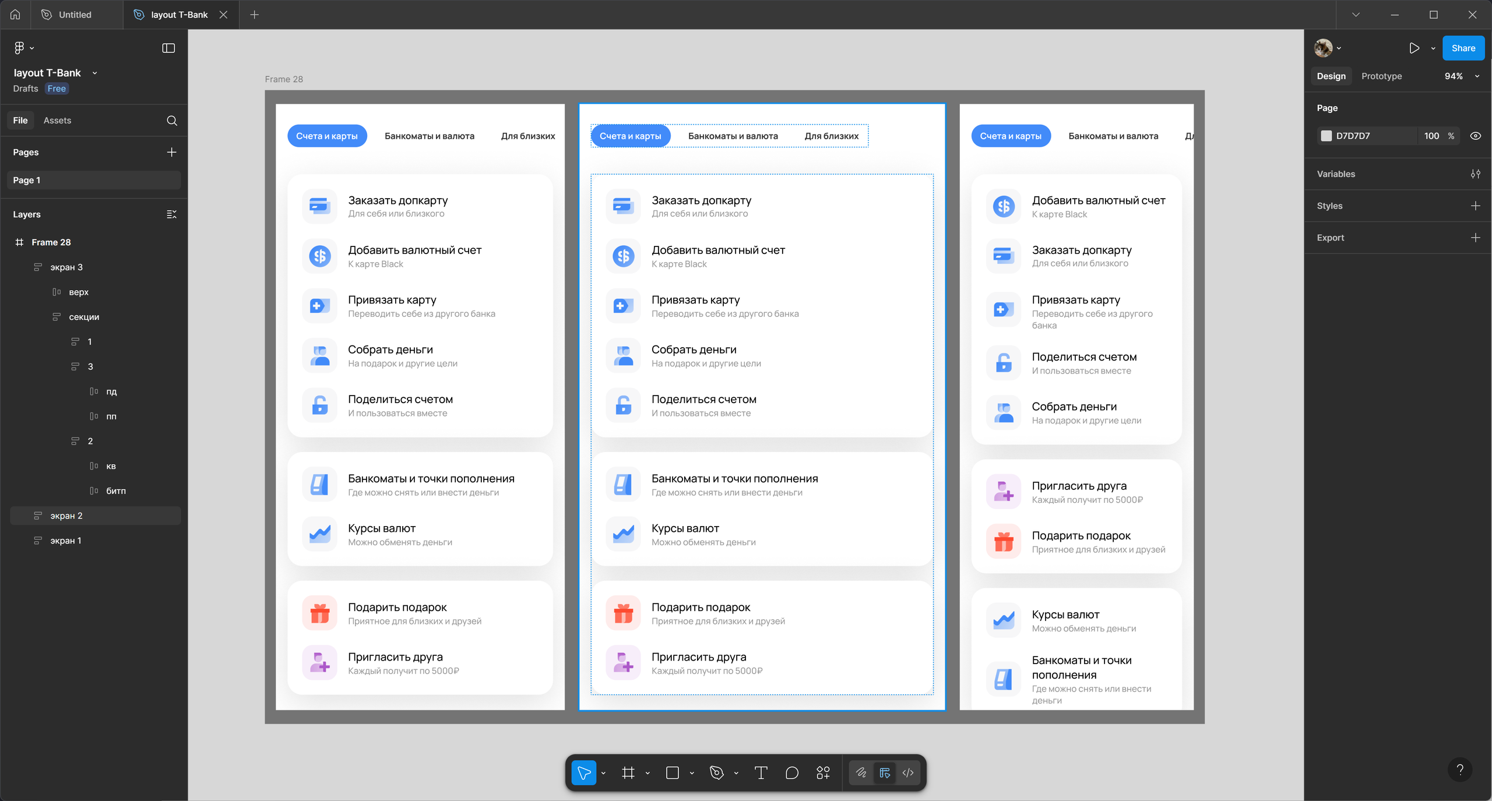The image size is (1492, 801).
Task: Toggle page color visibility eye icon
Action: pyautogui.click(x=1476, y=136)
